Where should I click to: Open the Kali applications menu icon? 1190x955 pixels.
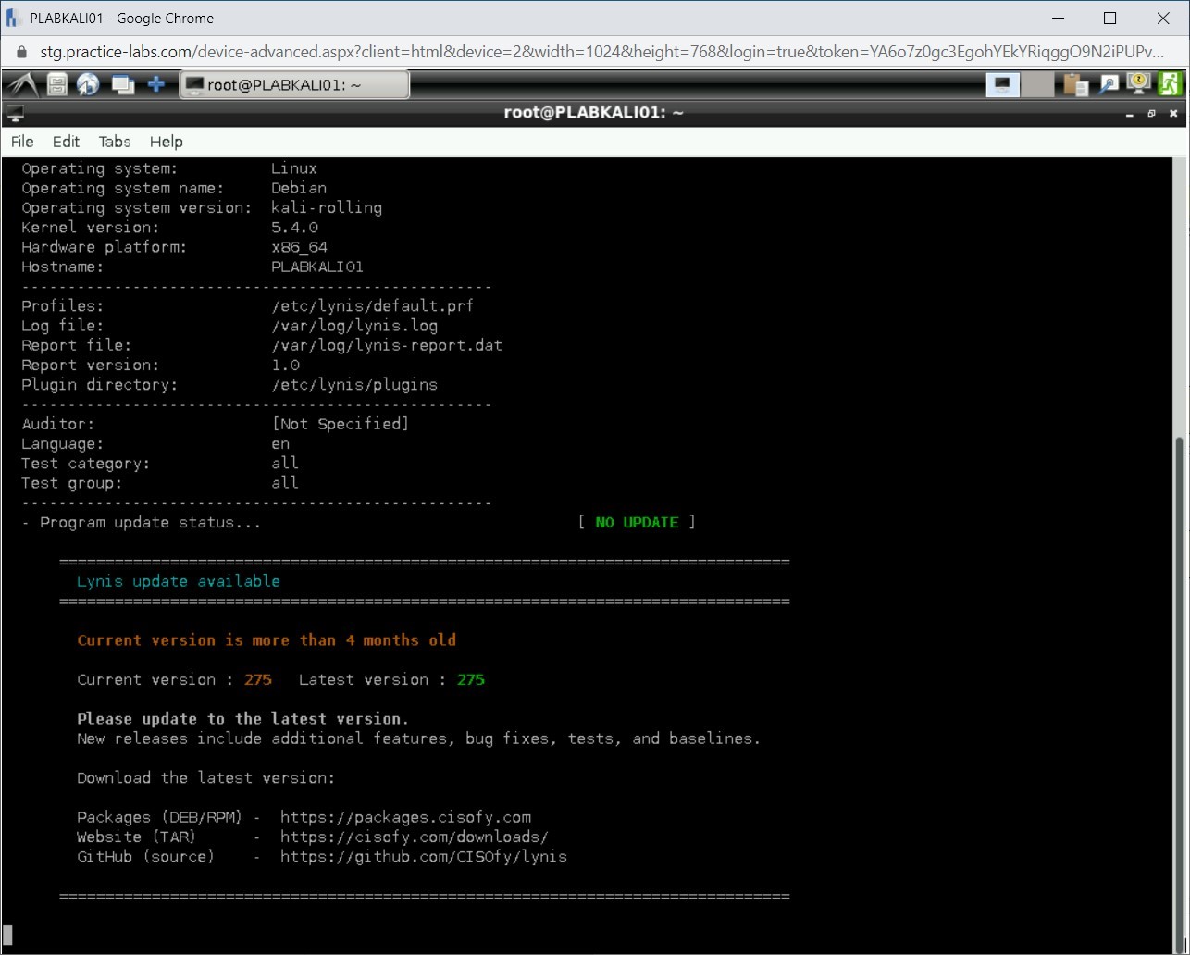(x=21, y=84)
